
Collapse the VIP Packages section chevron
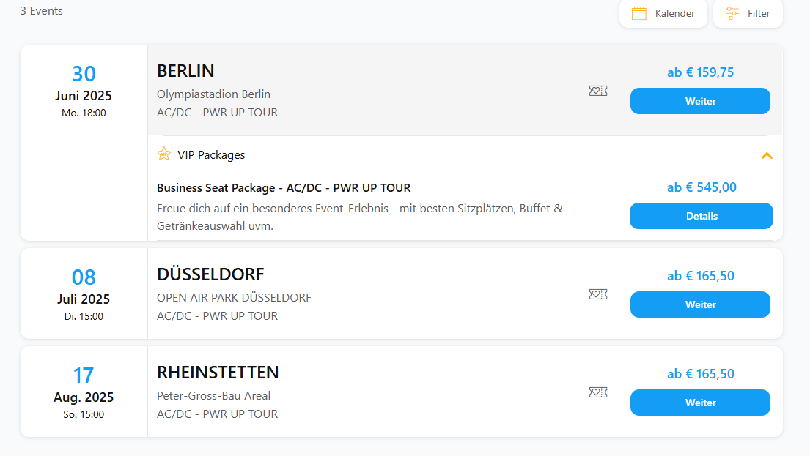(x=767, y=155)
